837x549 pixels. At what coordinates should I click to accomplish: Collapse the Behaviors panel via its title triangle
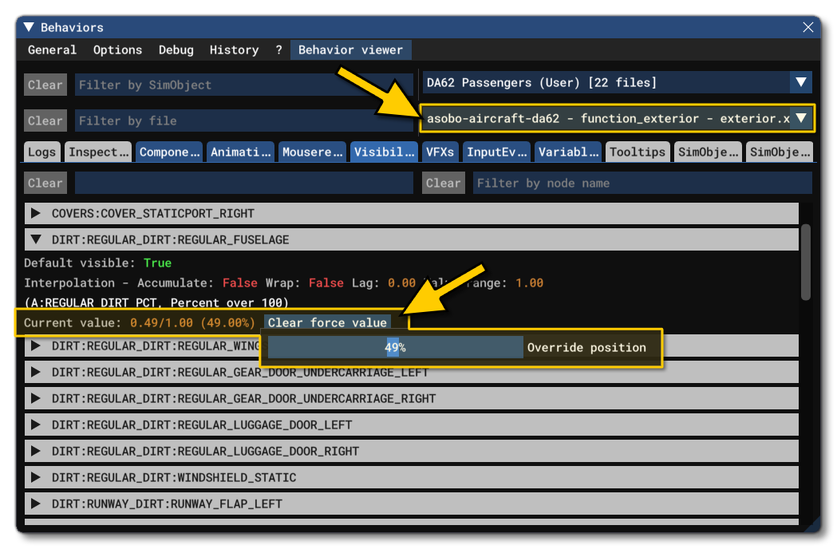[x=29, y=26]
